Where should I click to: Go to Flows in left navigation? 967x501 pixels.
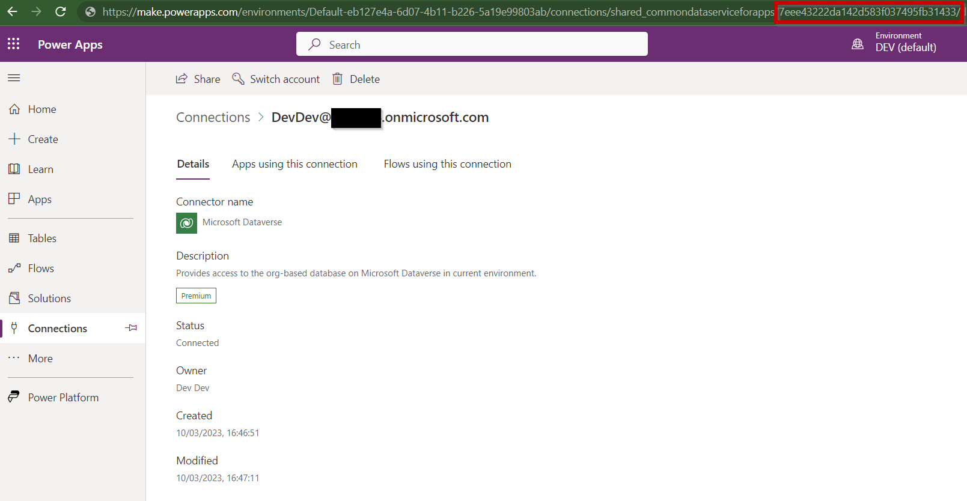point(73,268)
